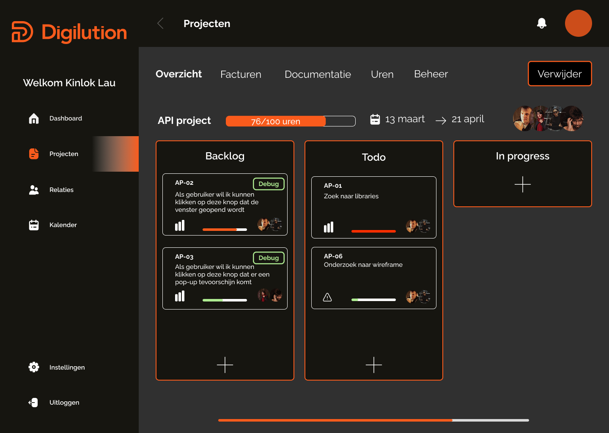Click the calendar icon next to 13 maart

point(375,119)
